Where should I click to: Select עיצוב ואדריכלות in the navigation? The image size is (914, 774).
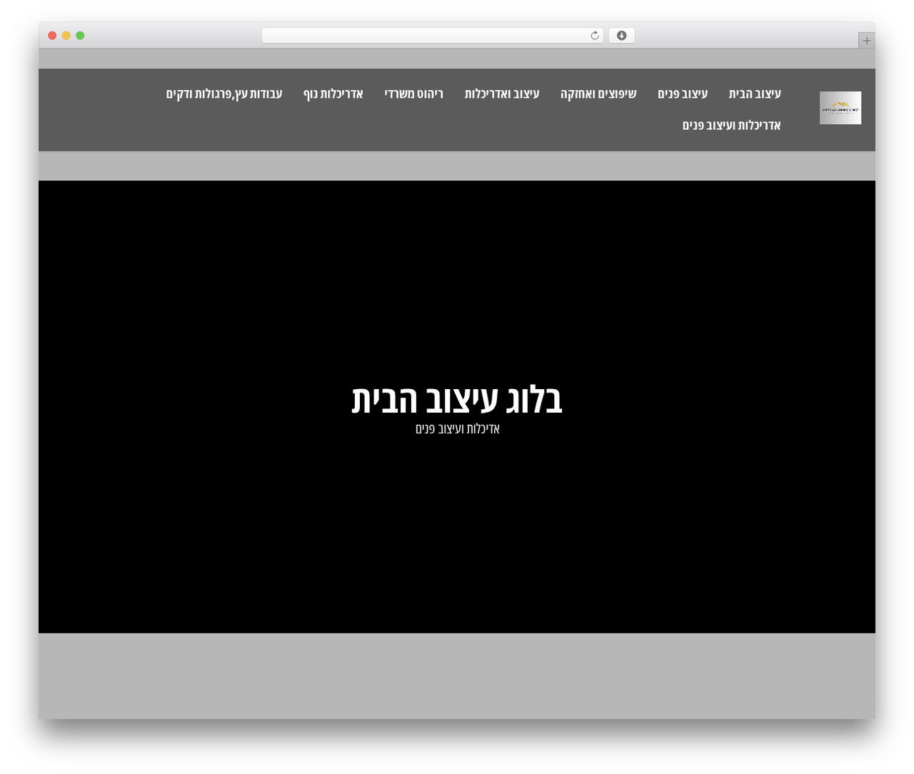point(502,94)
